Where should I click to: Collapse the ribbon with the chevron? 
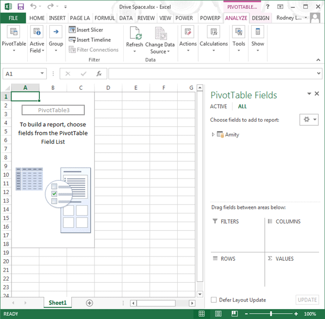318,60
